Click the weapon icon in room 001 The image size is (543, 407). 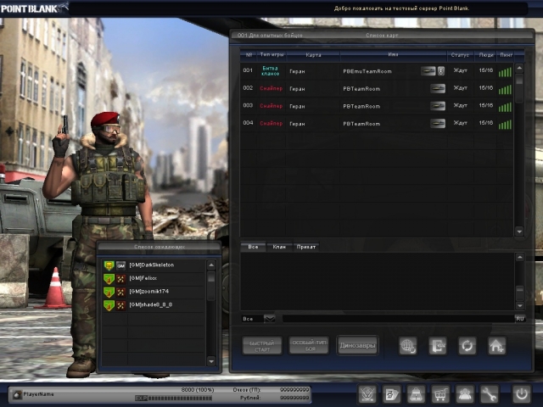428,71
